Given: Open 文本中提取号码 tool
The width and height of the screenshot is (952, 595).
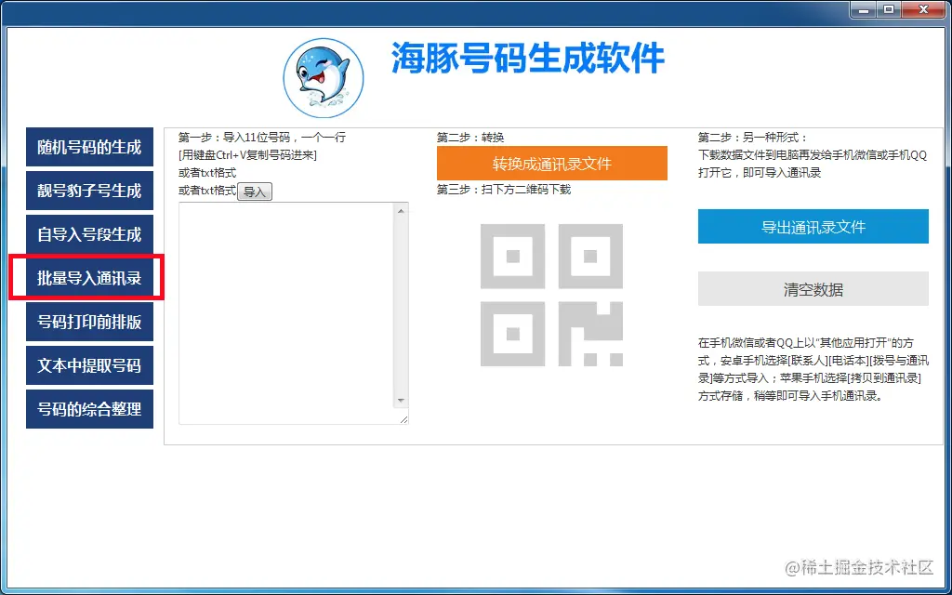Looking at the screenshot, I should [x=89, y=365].
